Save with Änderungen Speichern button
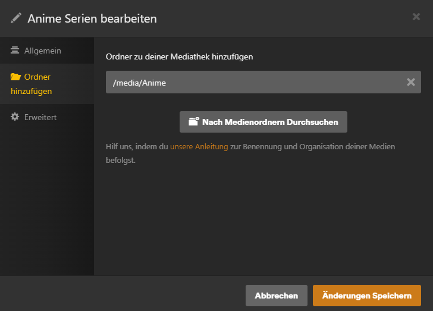Image resolution: width=433 pixels, height=311 pixels. tap(367, 296)
